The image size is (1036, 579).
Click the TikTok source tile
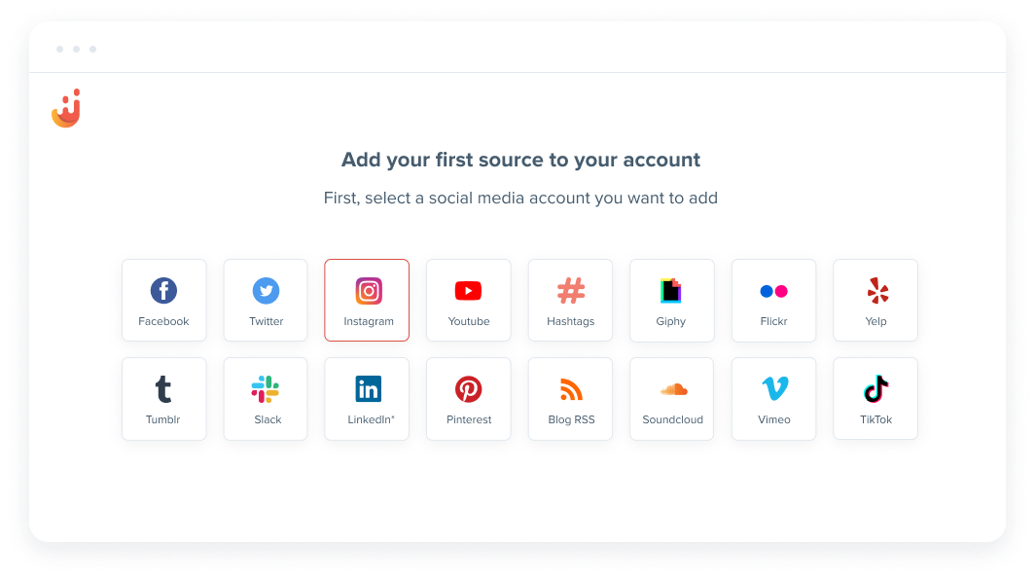875,399
